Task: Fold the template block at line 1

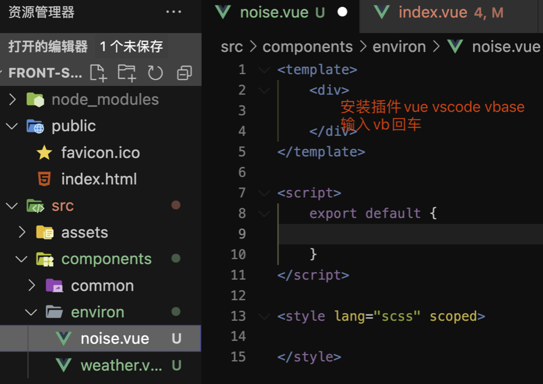Action: pos(264,70)
